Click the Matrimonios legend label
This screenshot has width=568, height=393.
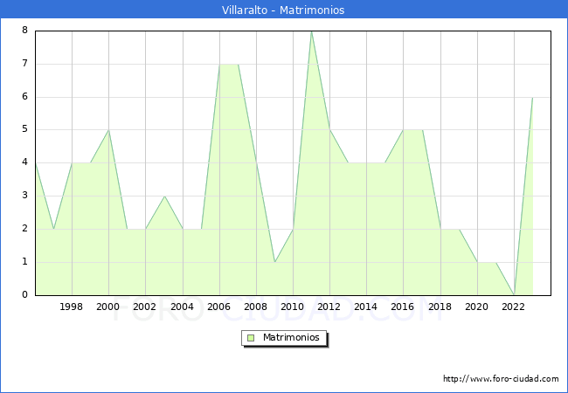click(291, 337)
